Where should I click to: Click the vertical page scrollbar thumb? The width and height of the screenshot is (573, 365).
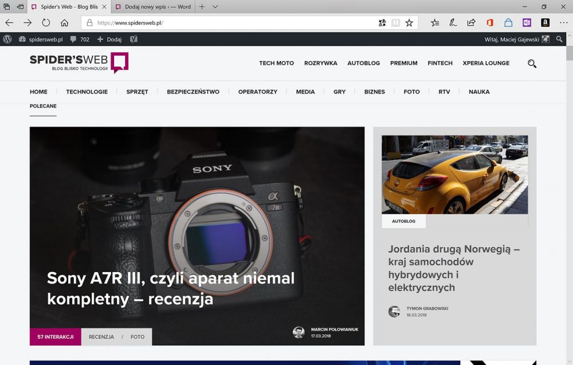click(x=570, y=52)
